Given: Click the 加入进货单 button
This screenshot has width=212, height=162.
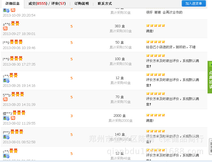Looking at the screenshot, I should 194,4.
